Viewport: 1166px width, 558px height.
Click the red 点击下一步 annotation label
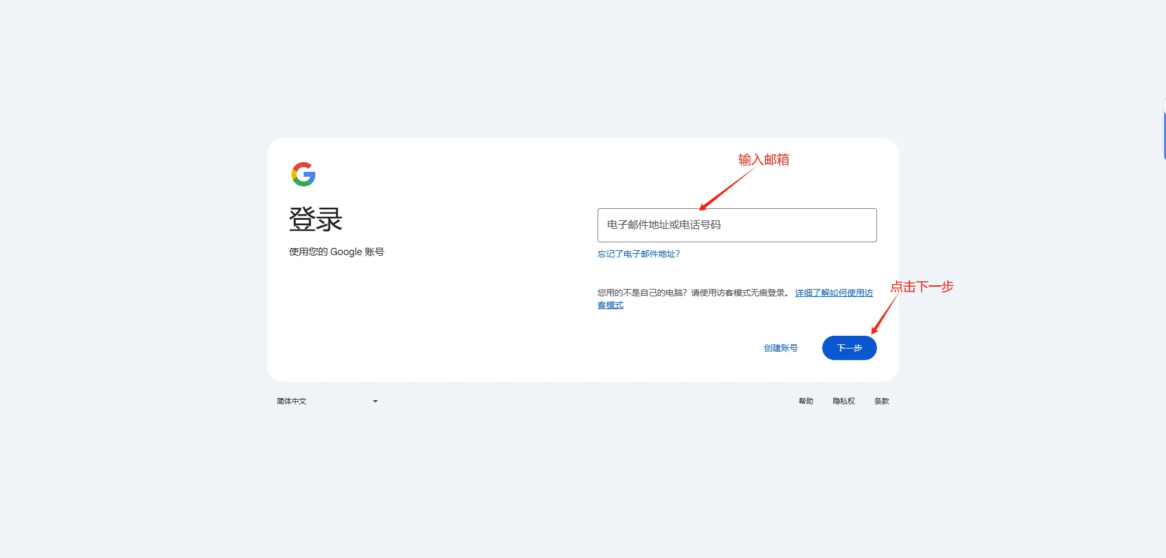[x=922, y=287]
